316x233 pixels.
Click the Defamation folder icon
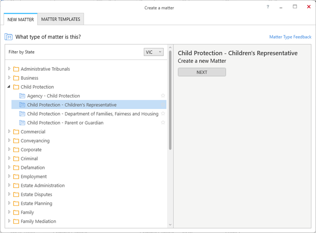click(16, 168)
